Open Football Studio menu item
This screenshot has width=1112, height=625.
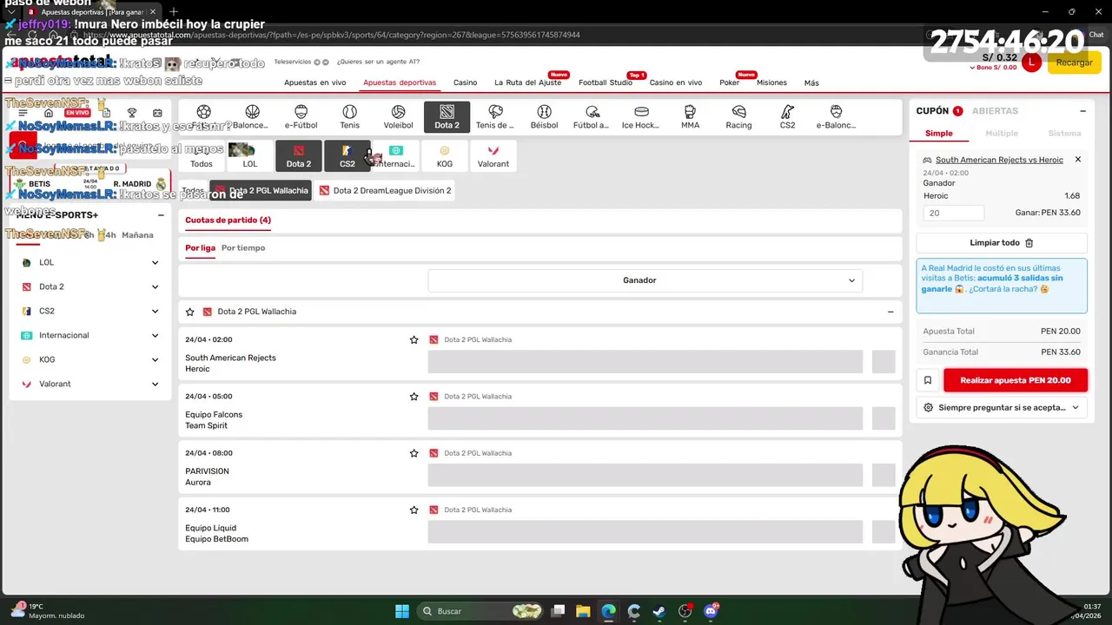(x=606, y=82)
